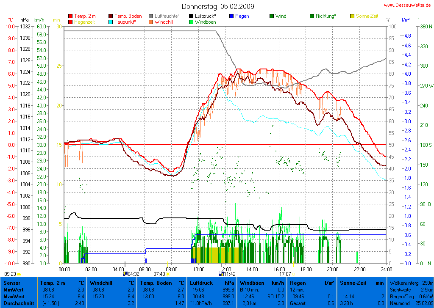Click the Richtung legend label
The width and height of the screenshot is (434, 308).
pos(326,16)
